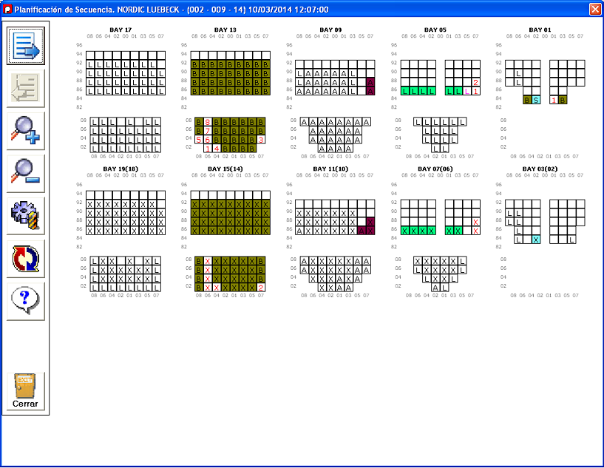This screenshot has height=468, width=604.
Task: Click the red number 2 cell in BAY 05
Action: (475, 82)
